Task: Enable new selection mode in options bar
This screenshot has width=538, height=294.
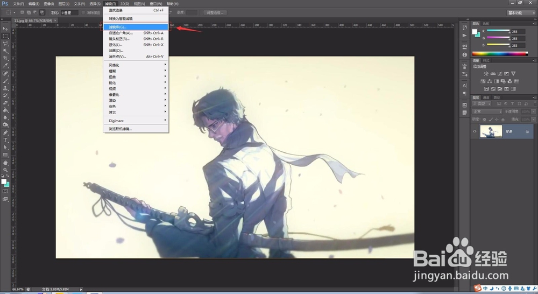Action: tap(22, 12)
